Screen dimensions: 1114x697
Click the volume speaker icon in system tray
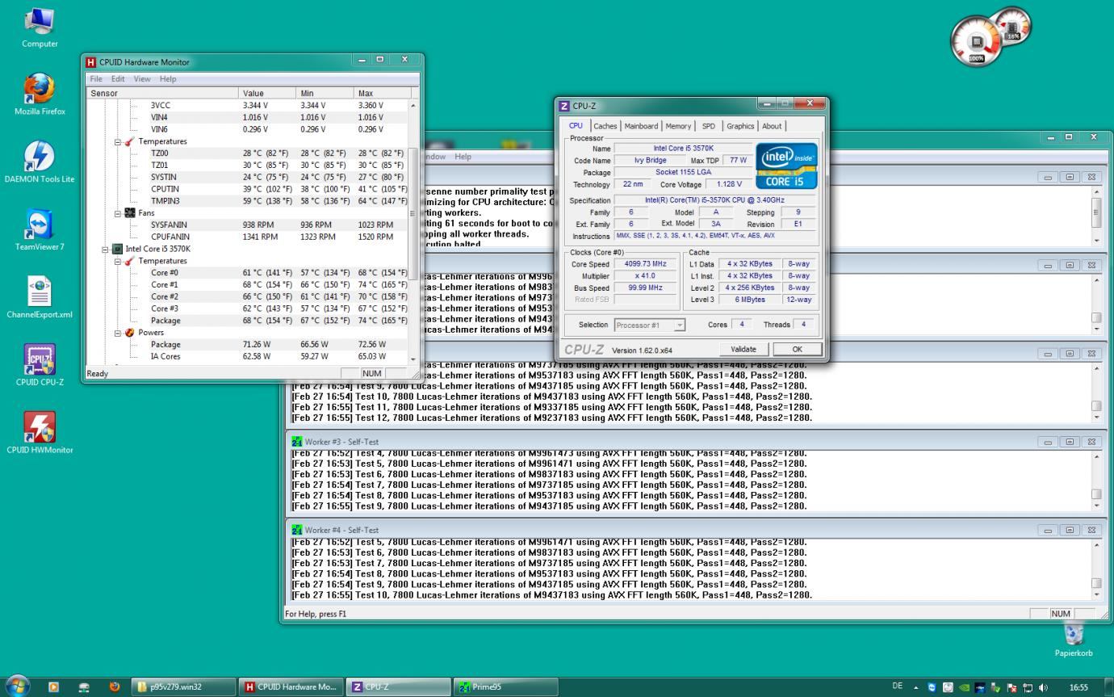coord(1044,687)
